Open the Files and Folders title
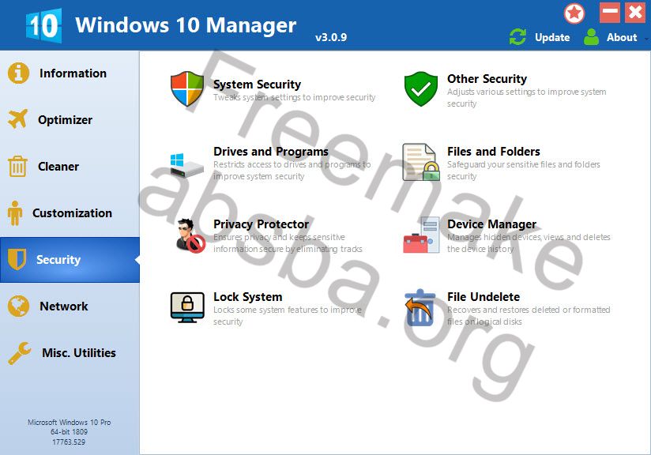Viewport: 651px width, 455px height. pyautogui.click(x=494, y=152)
